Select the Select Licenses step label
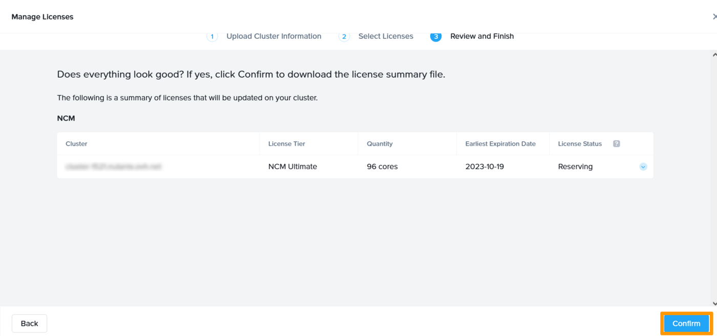 pos(386,36)
